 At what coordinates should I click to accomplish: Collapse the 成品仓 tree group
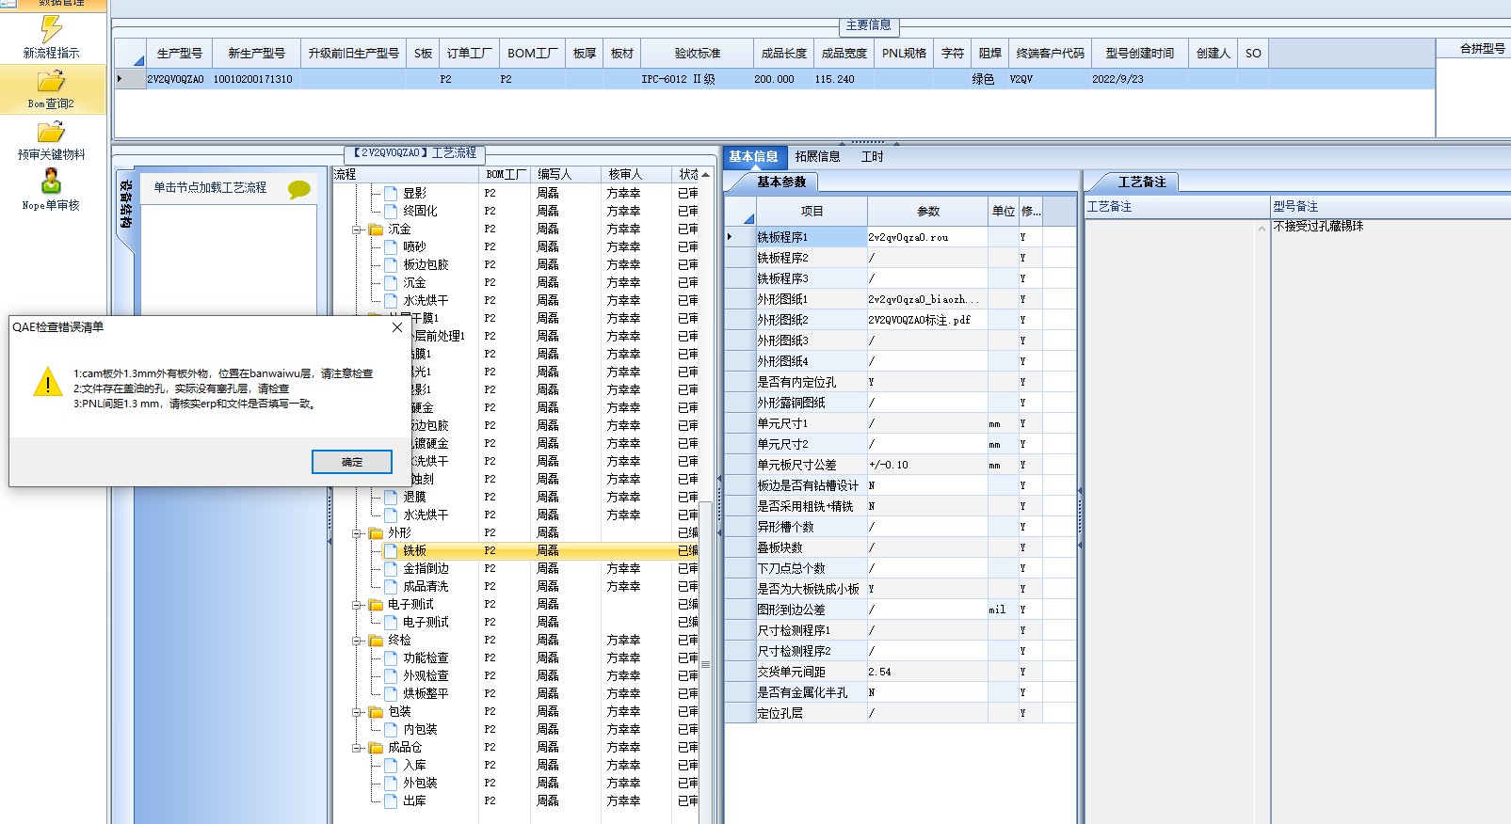[x=358, y=748]
